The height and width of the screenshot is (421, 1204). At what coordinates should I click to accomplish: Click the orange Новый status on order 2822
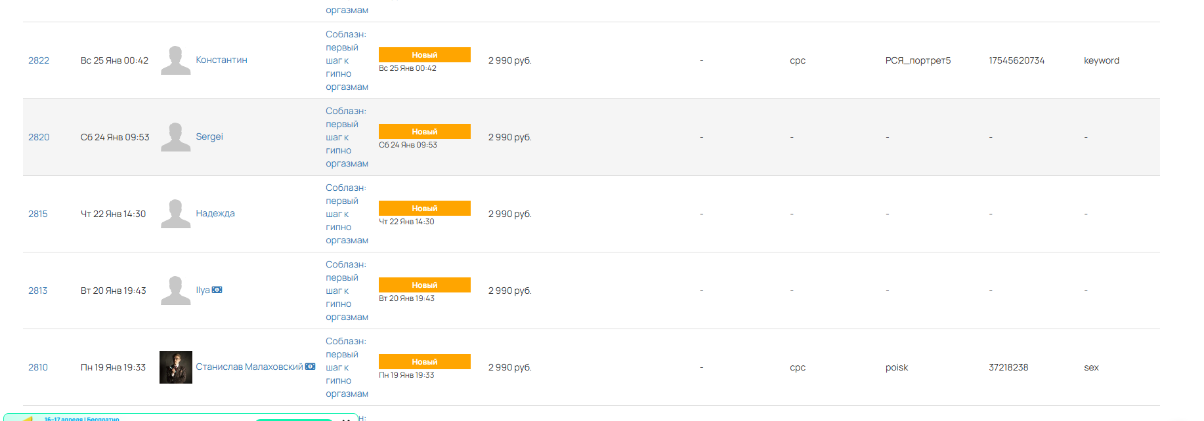424,55
